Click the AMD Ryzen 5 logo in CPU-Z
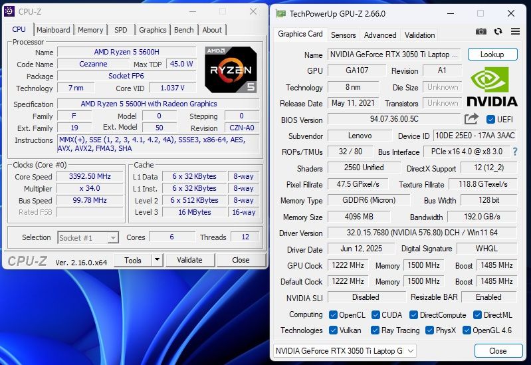531x365 pixels. tap(231, 70)
